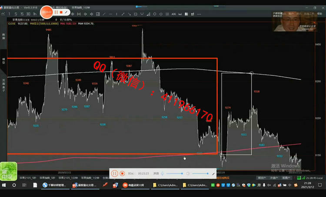326x197 pixels.
Task: Toggle speaker in the recorder bar
Action: tap(188, 173)
